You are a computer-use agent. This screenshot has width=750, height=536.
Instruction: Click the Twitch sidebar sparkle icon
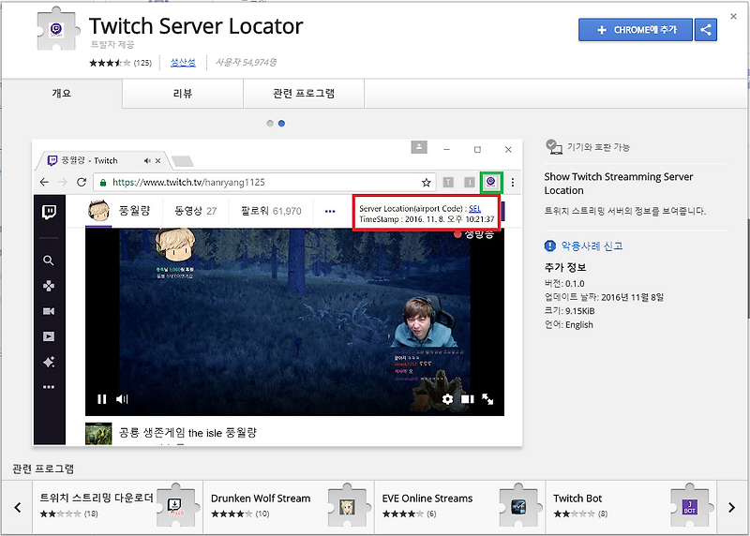pyautogui.click(x=49, y=362)
